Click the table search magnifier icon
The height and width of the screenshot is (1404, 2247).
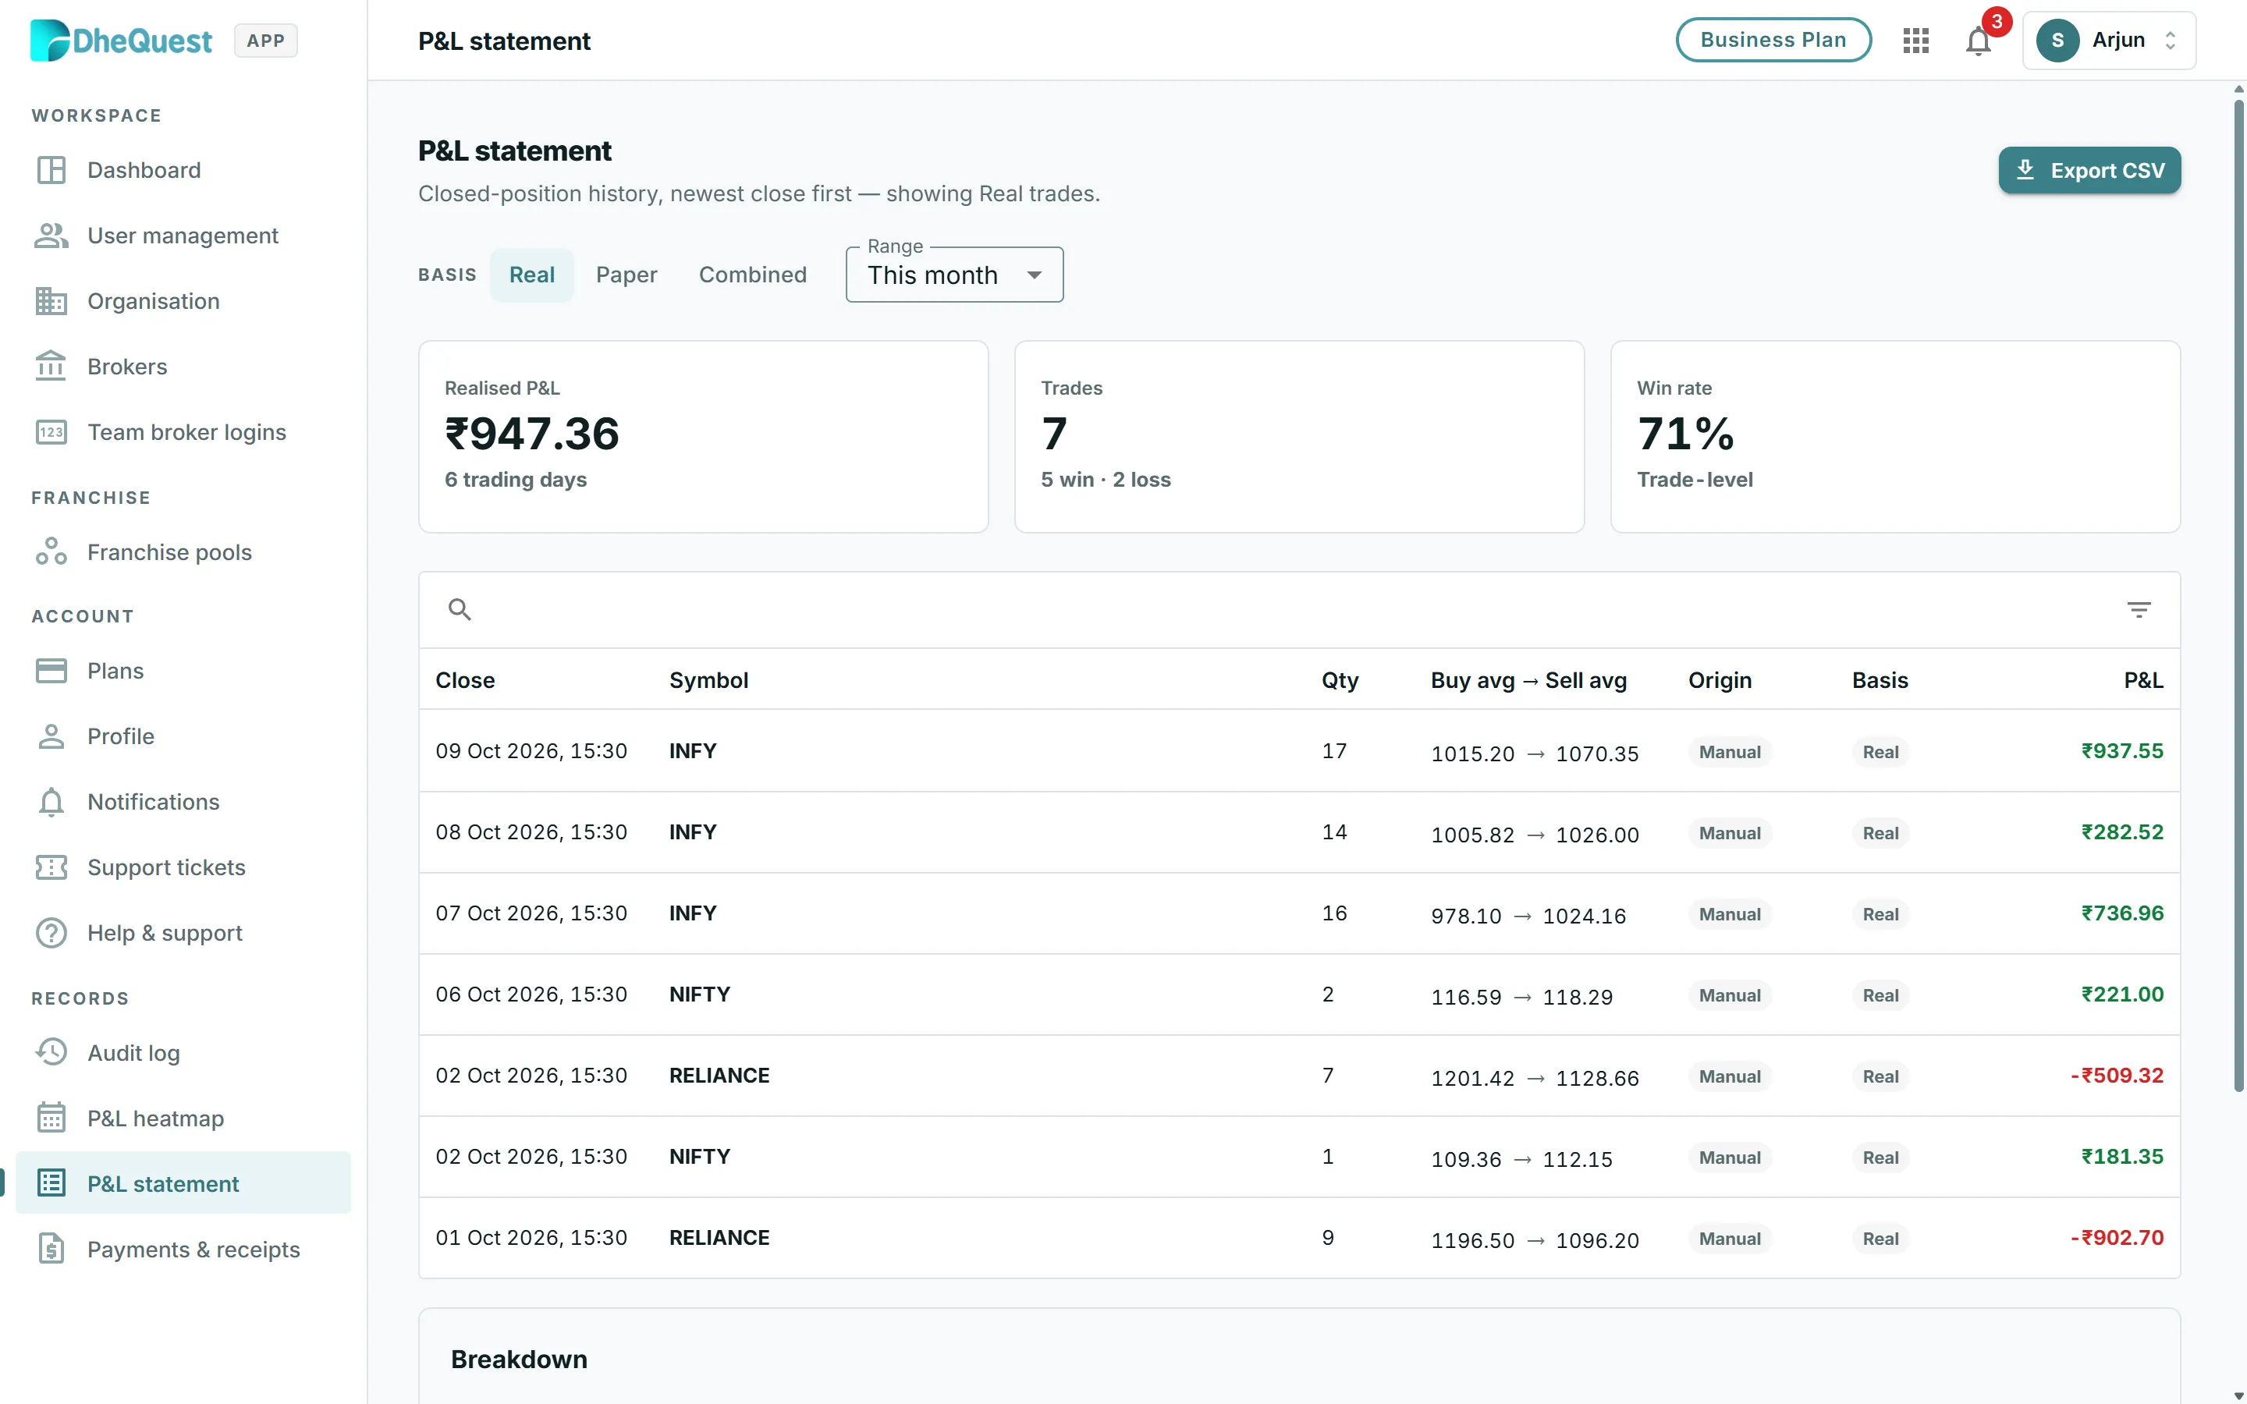coord(460,609)
